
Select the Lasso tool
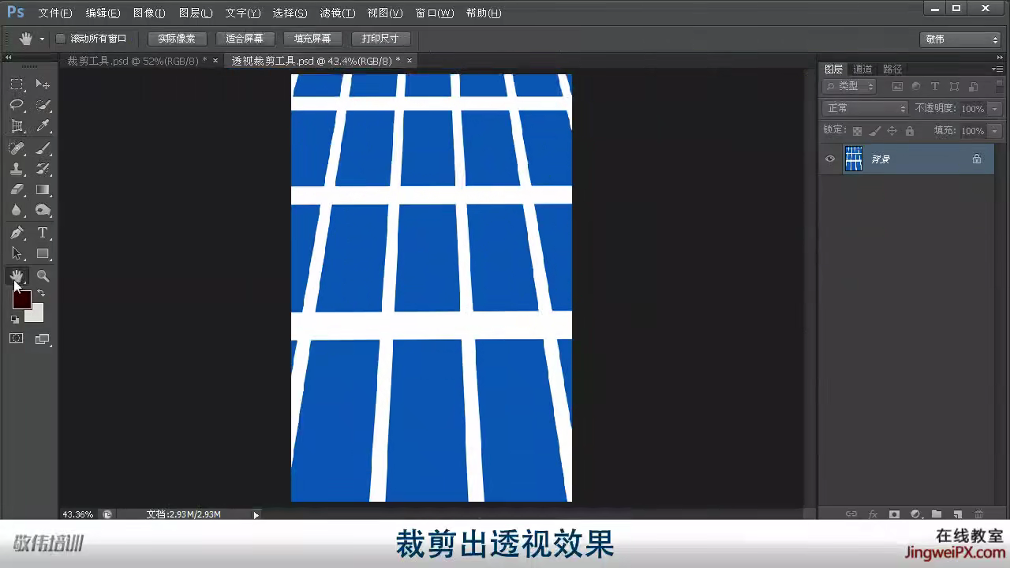click(17, 105)
